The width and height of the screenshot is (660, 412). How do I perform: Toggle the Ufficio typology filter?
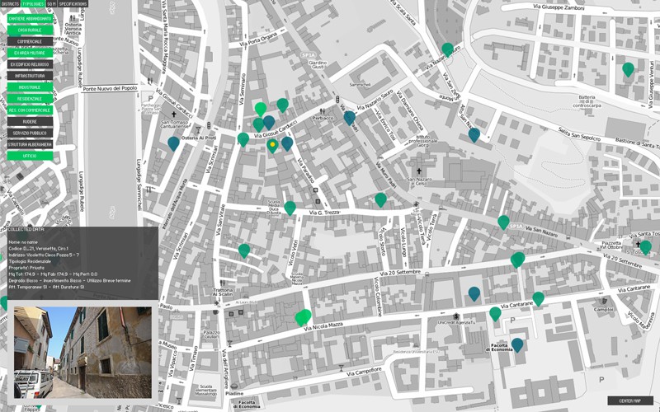tap(30, 156)
